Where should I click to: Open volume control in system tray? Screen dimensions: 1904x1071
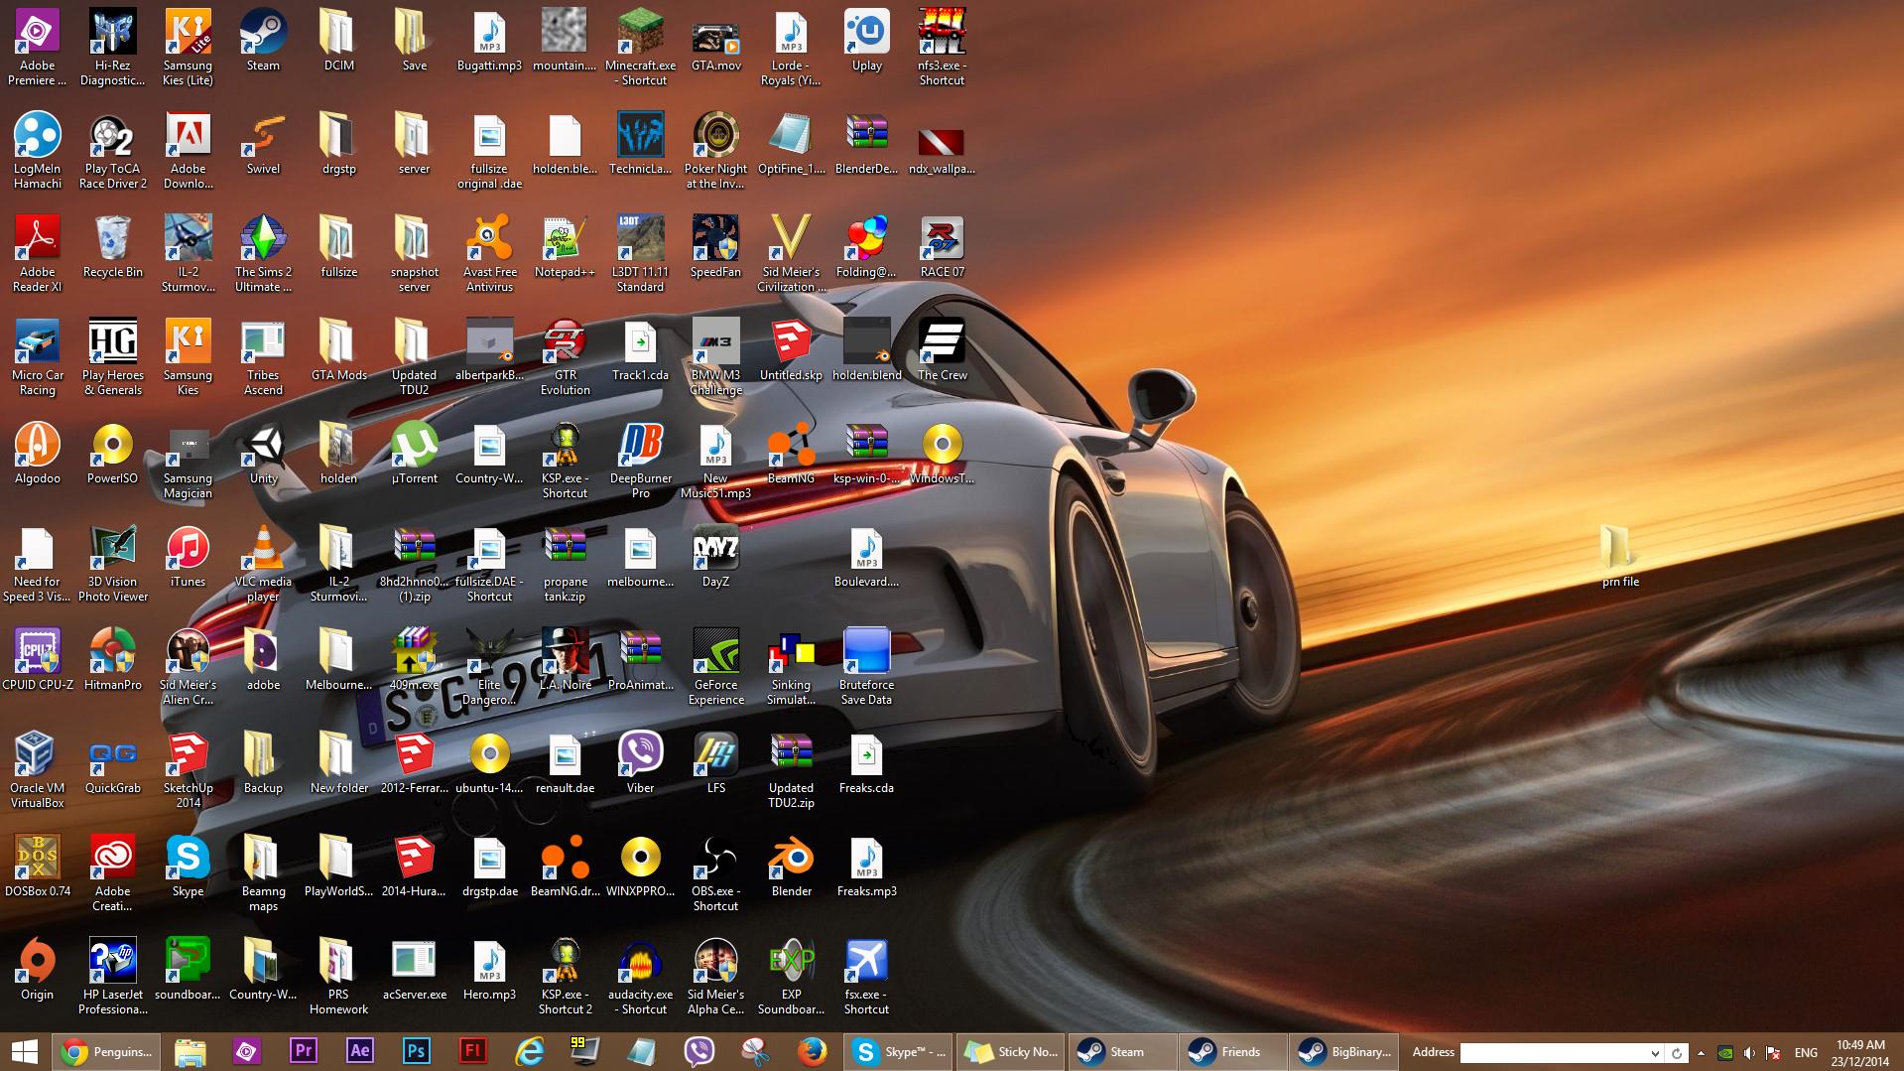[x=1749, y=1052]
